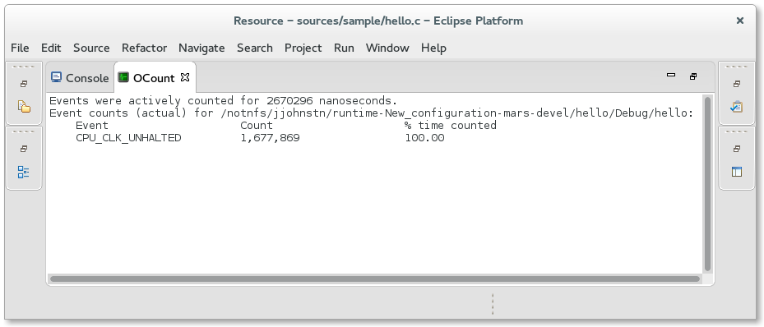Image resolution: width=764 pixels, height=327 pixels.
Task: Click the "% time counted" column header
Action: 450,126
